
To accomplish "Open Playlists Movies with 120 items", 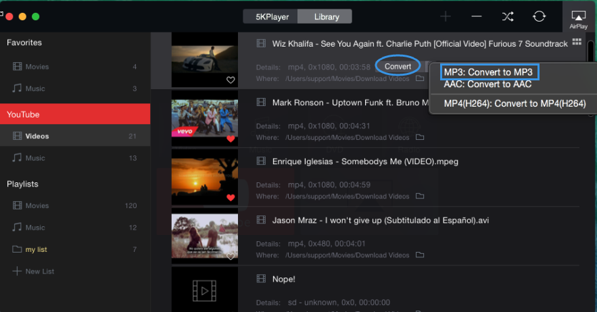I will [75, 205].
